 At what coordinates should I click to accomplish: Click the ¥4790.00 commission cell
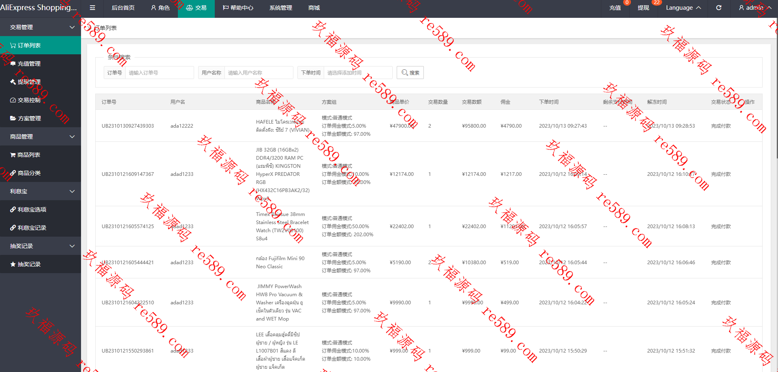(511, 126)
